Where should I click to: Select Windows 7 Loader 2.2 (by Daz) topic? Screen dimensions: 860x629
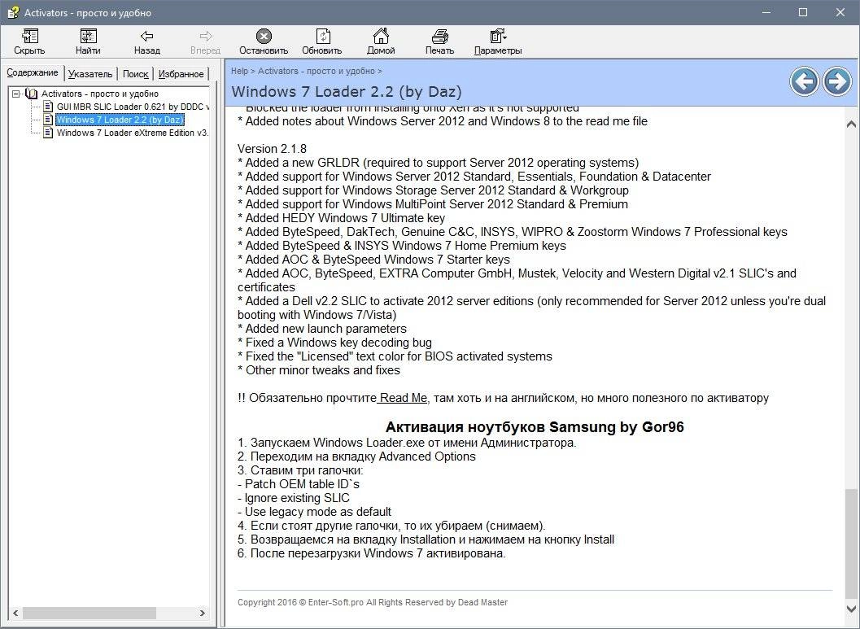120,120
